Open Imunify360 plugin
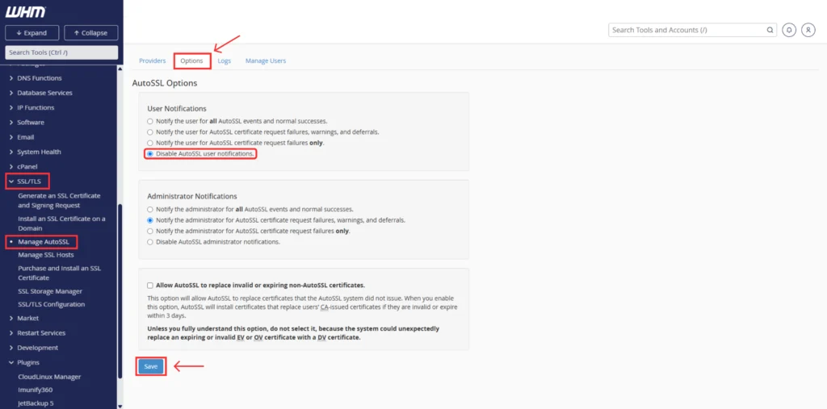827x409 pixels. (36, 390)
